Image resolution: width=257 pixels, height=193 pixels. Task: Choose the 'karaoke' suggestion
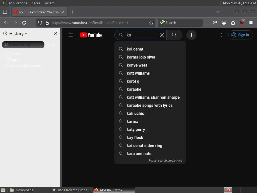click(150, 89)
